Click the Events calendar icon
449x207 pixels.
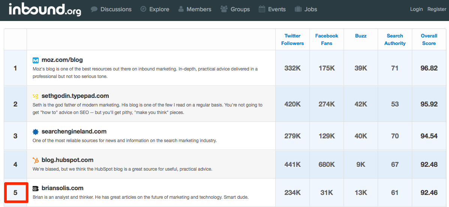(262, 9)
